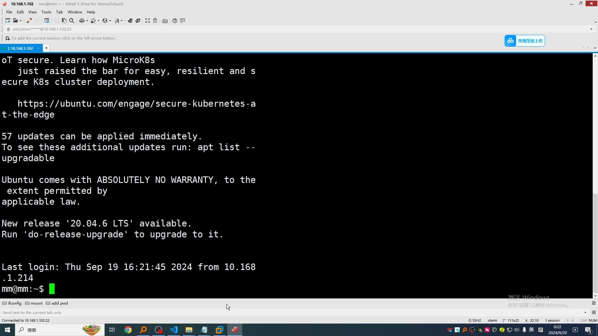Open the Edit menu
Viewport: 598px width, 336px height.
20,12
